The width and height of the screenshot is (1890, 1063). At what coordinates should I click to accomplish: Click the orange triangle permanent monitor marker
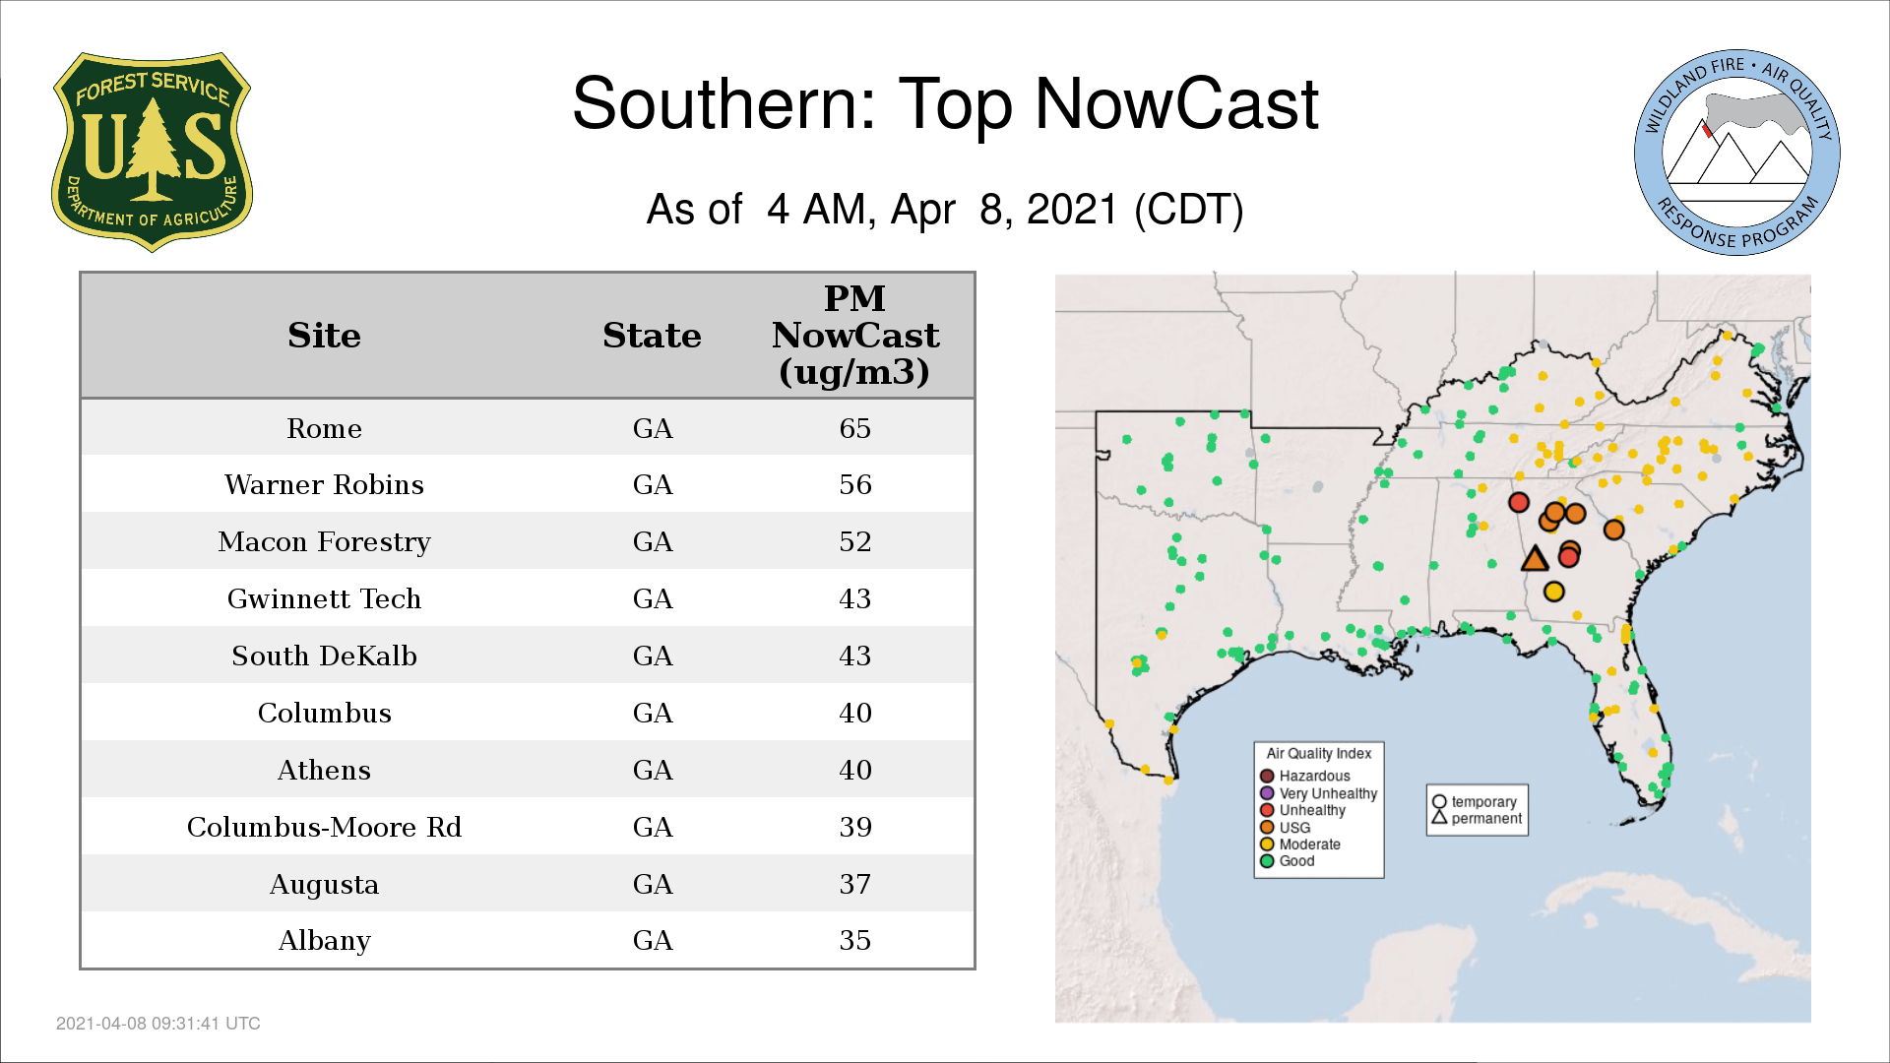pyautogui.click(x=1534, y=560)
